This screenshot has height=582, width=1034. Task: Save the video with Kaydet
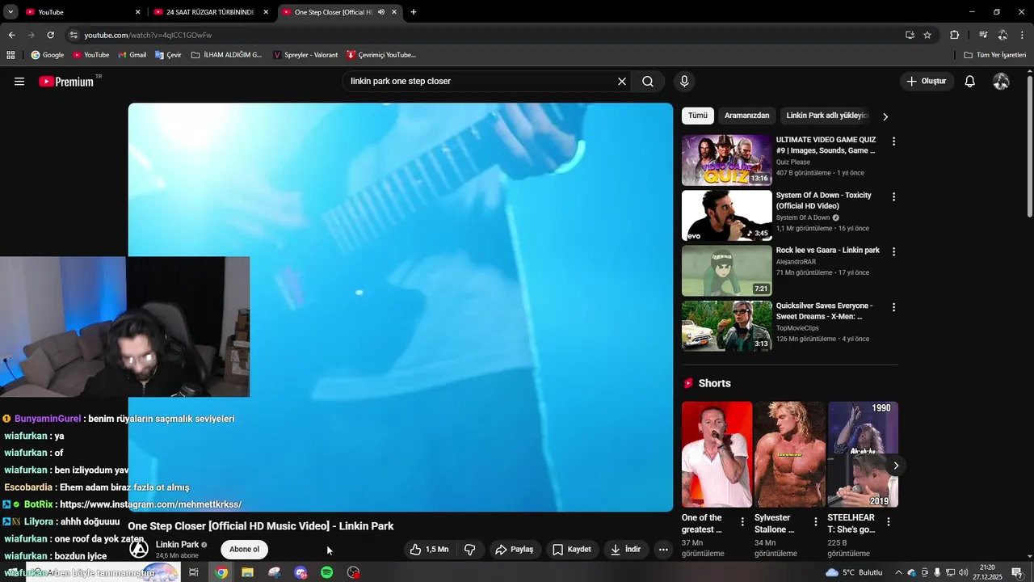point(572,550)
